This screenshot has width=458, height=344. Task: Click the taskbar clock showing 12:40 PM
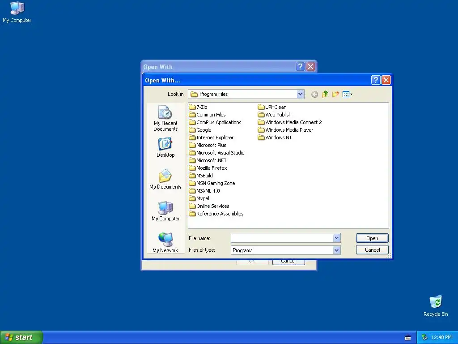coord(441,338)
